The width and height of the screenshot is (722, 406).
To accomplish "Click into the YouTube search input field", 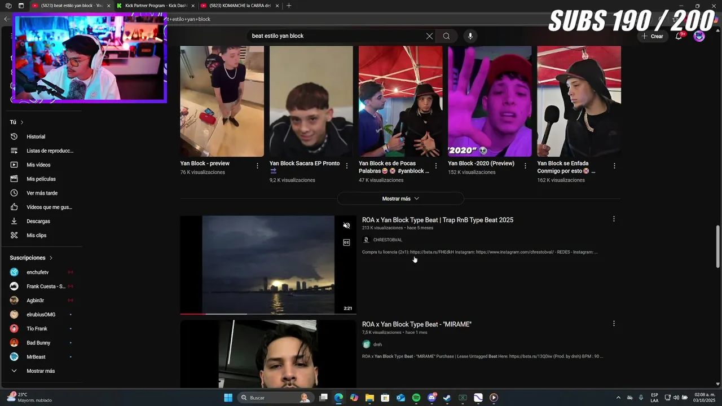I will (336, 36).
